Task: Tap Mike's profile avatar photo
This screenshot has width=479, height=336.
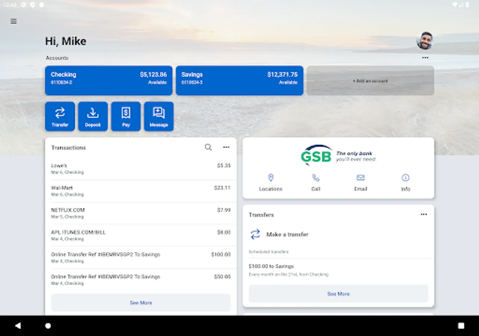Action: 425,41
